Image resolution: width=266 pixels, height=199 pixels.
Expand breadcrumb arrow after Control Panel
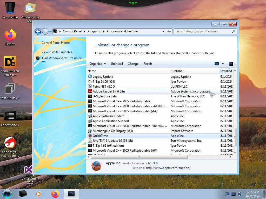(84, 31)
